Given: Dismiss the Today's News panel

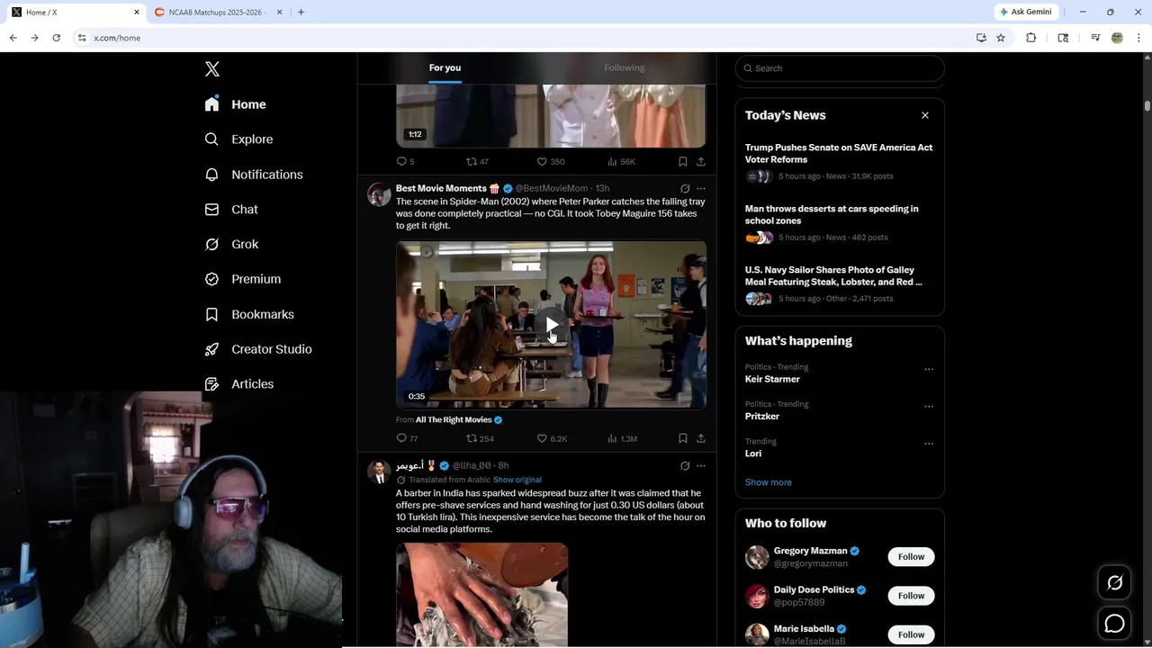Looking at the screenshot, I should tap(924, 115).
